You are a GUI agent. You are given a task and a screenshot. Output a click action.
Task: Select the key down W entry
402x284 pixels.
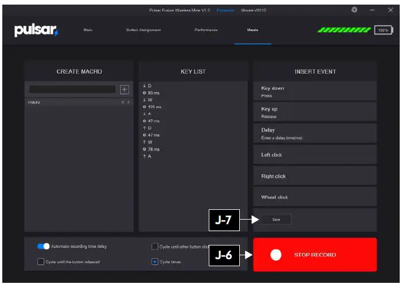coord(148,100)
